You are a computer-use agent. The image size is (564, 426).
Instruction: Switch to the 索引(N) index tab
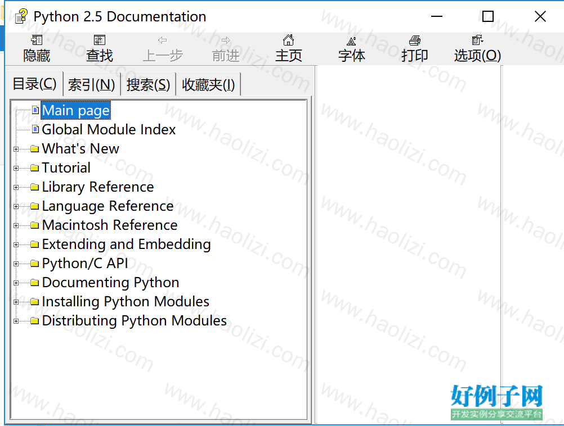91,85
